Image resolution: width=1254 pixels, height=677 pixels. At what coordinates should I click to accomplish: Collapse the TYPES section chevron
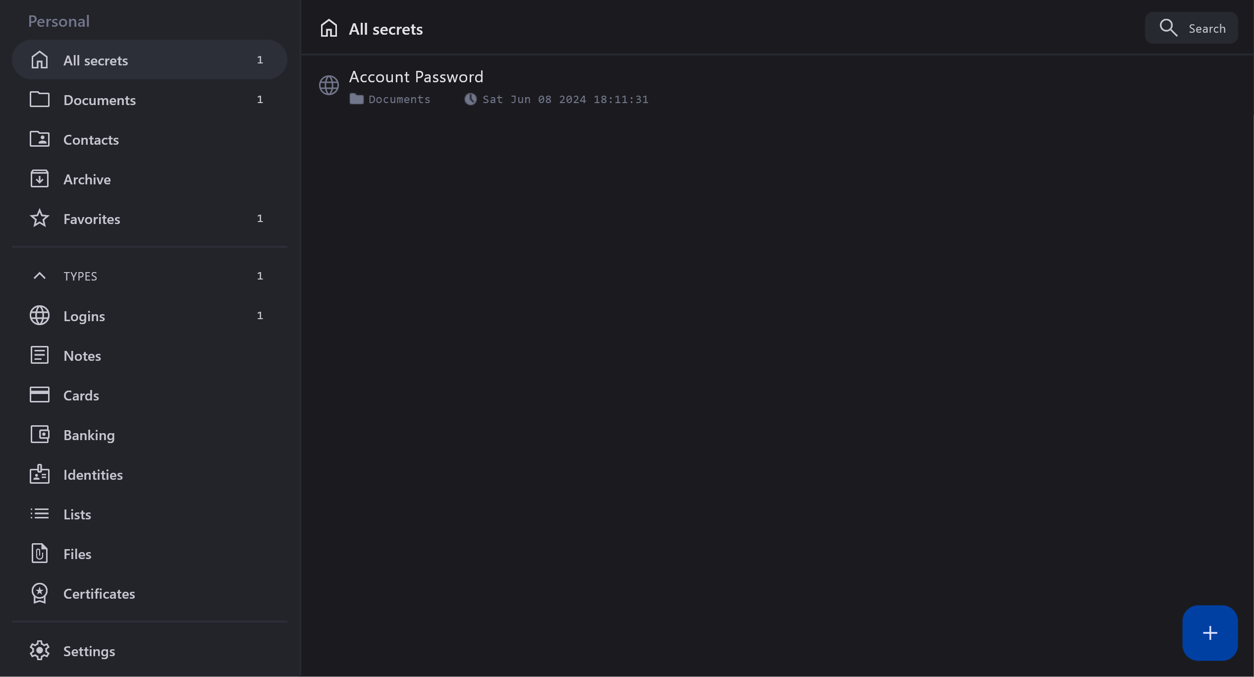[x=40, y=276]
